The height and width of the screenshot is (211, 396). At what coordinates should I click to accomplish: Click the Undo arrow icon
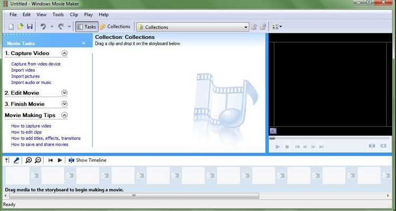43,26
